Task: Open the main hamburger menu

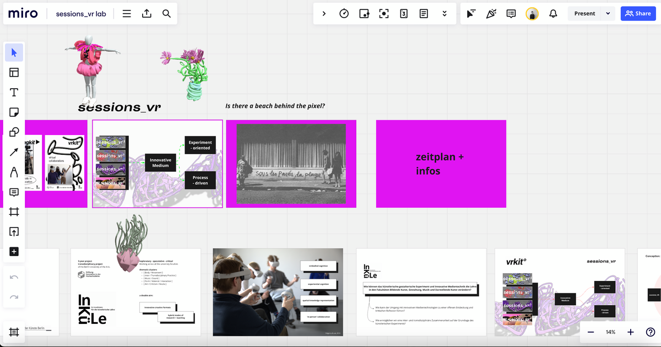Action: (127, 14)
